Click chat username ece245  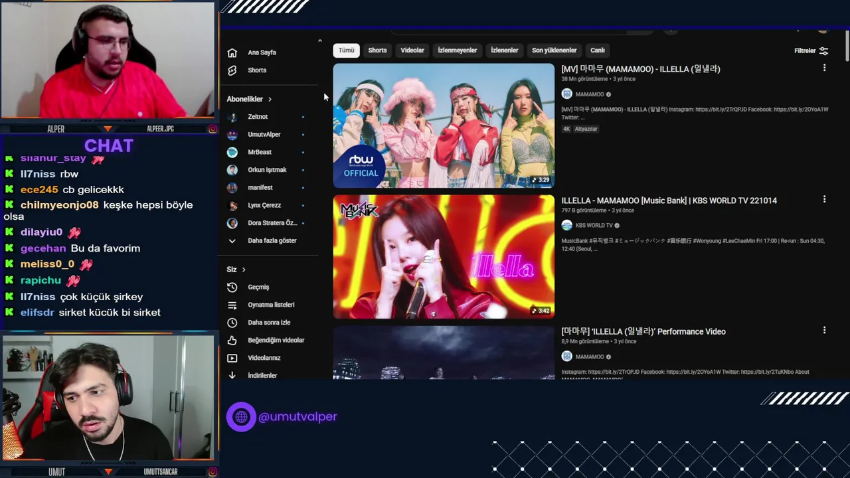tap(39, 190)
